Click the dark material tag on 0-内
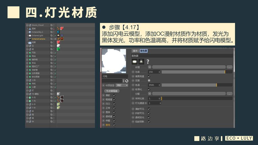Screen dimensions: 258x145 (62, 97)
